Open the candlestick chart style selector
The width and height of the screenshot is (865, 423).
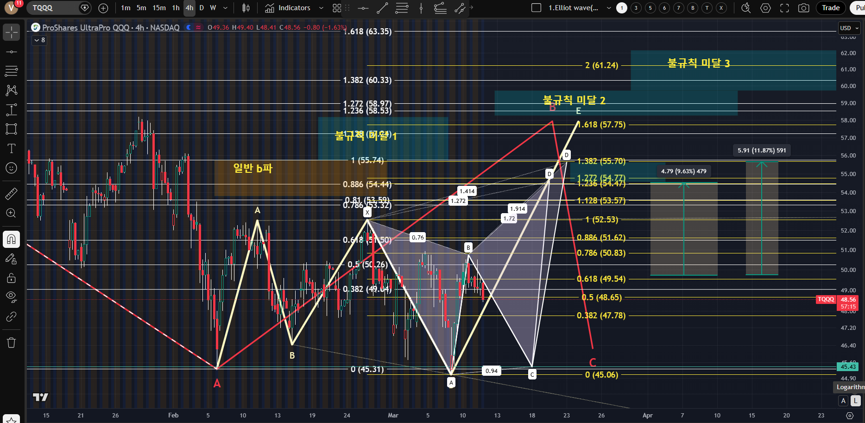246,8
